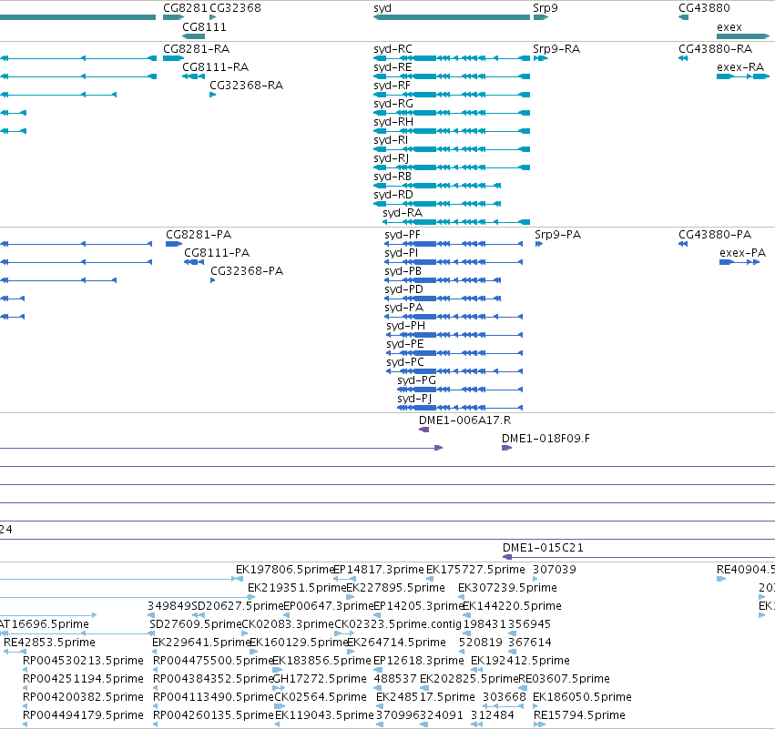
Task: Click EST AT16696.5prime
Action: (45, 624)
